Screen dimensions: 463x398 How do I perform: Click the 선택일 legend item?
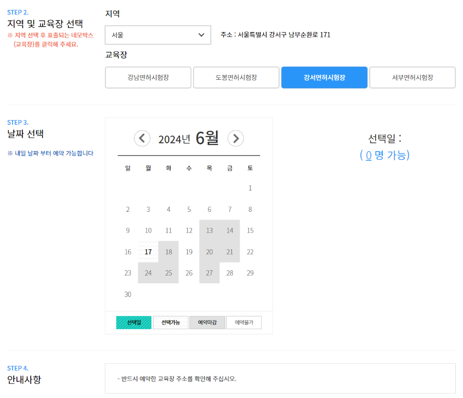[133, 322]
